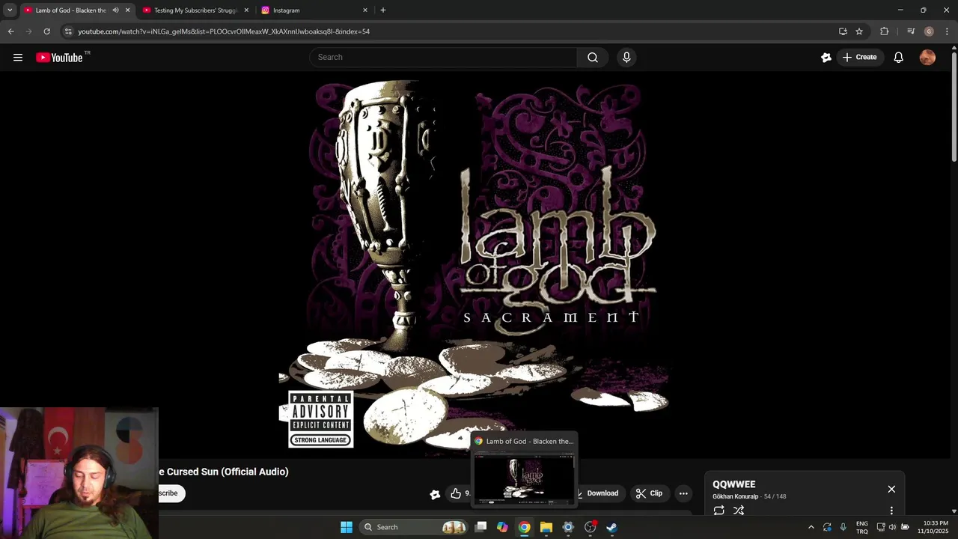Switch to the Instagram tab

coord(308,10)
